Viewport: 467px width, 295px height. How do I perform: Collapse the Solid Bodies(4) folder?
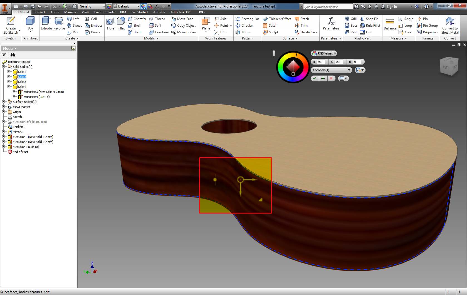tap(4, 67)
